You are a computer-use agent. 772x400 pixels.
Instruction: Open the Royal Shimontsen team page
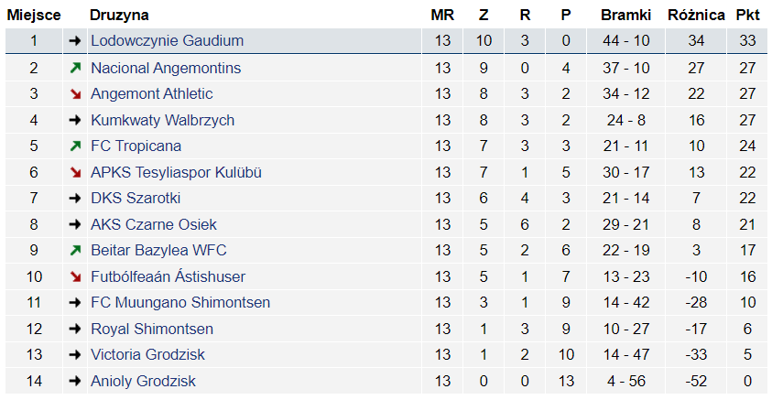pos(152,329)
